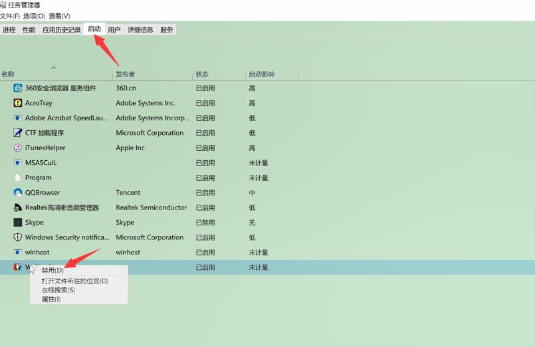
Task: Switch to the 应用历史记录 tab
Action: click(x=61, y=30)
